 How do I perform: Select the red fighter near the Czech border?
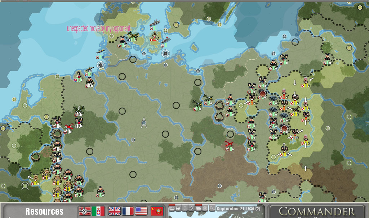tap(229, 145)
